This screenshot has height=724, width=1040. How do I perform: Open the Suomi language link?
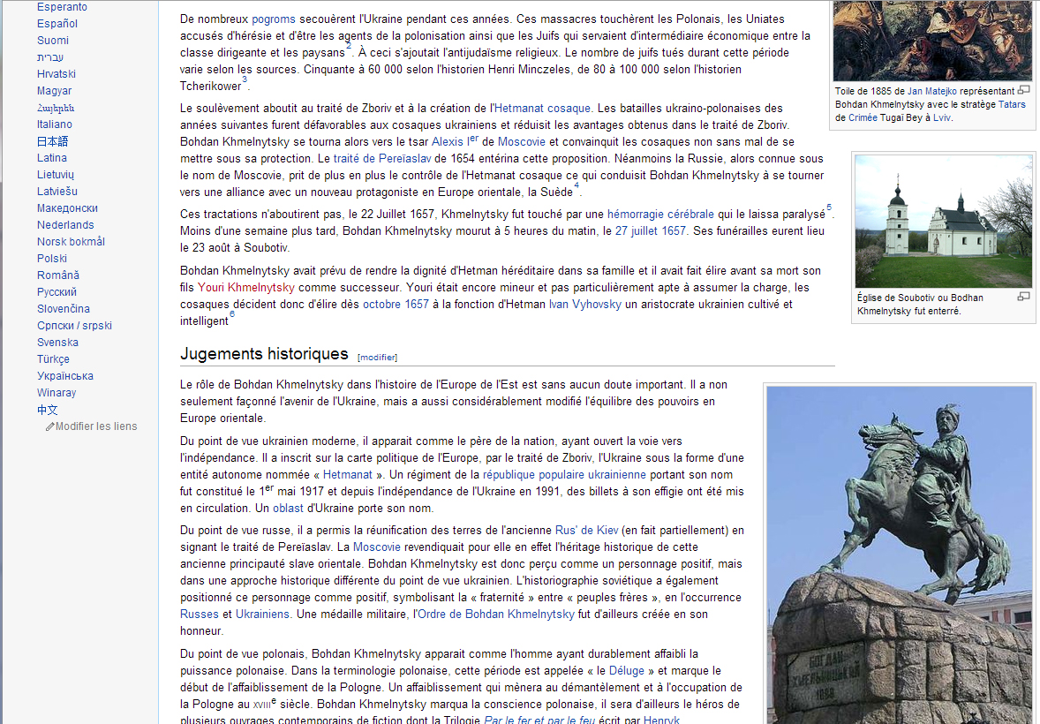coord(52,41)
